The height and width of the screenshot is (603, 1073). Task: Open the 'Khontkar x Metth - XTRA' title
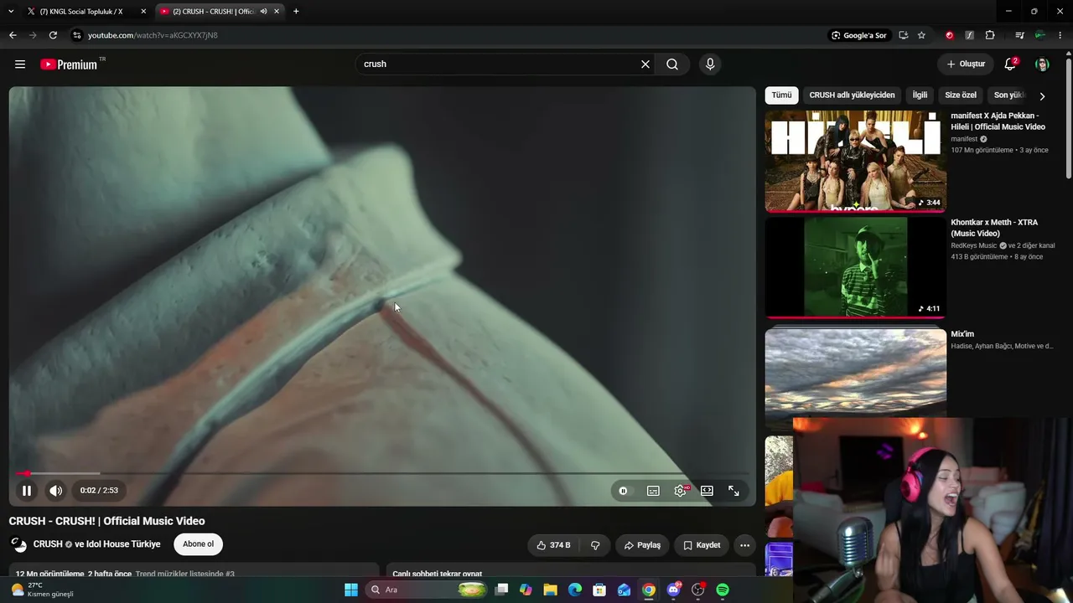coord(994,228)
